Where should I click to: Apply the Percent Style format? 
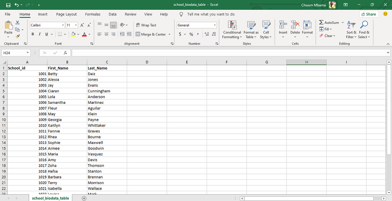(x=191, y=34)
